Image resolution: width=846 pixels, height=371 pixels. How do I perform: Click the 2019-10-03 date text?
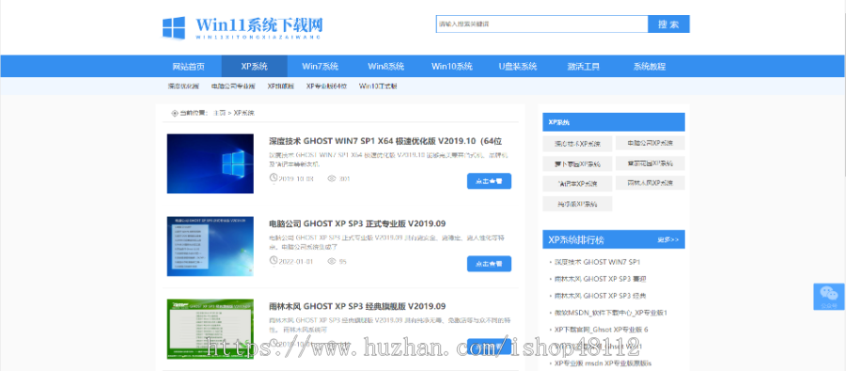[x=296, y=179]
